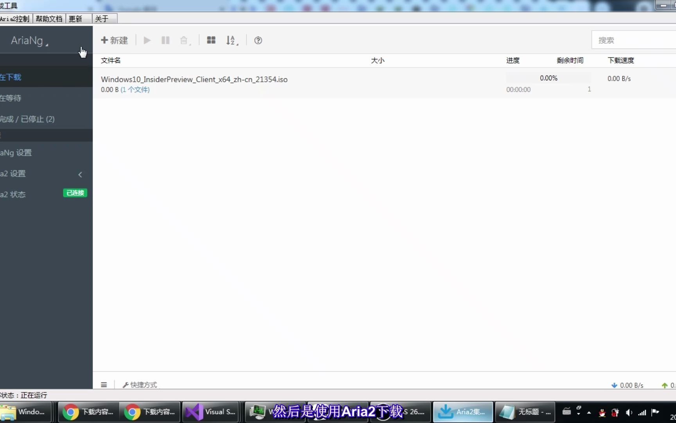Click the connection count 1 value
The image size is (676, 423).
click(x=589, y=89)
